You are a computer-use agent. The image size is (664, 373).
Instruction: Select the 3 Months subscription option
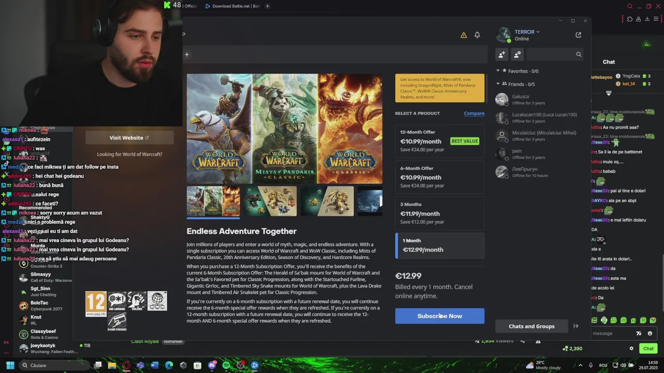point(440,213)
